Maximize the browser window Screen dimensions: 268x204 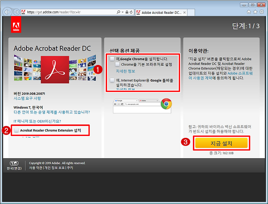click(x=253, y=5)
